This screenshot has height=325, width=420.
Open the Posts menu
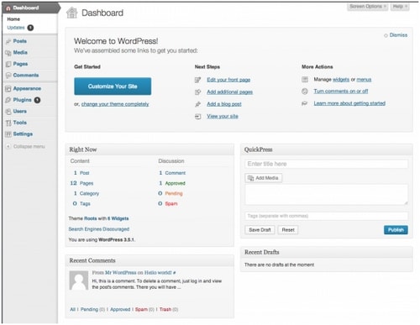pyautogui.click(x=20, y=41)
